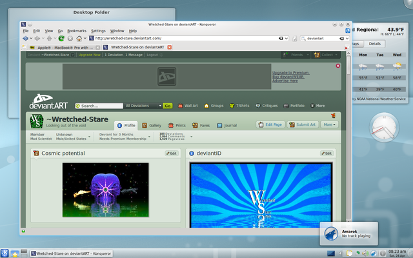Open the Cosmic potential artwork thumbnail
Image resolution: width=413 pixels, height=258 pixels.
point(105,190)
